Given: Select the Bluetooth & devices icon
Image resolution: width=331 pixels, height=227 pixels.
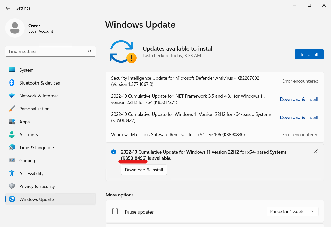Looking at the screenshot, I should tap(12, 83).
